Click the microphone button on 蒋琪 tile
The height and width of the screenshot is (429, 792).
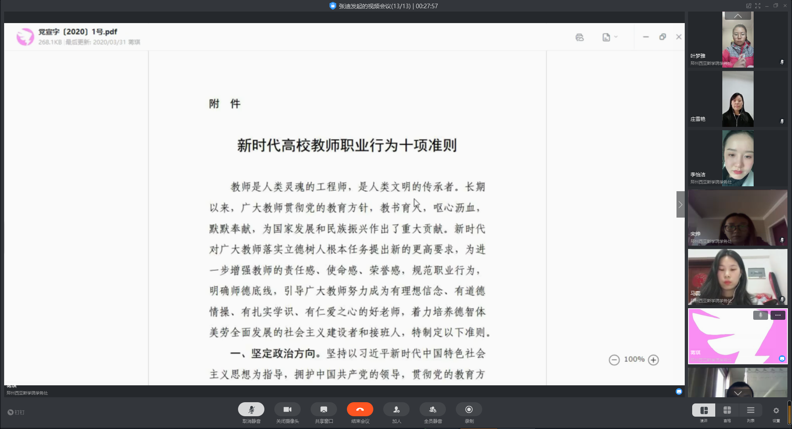760,315
